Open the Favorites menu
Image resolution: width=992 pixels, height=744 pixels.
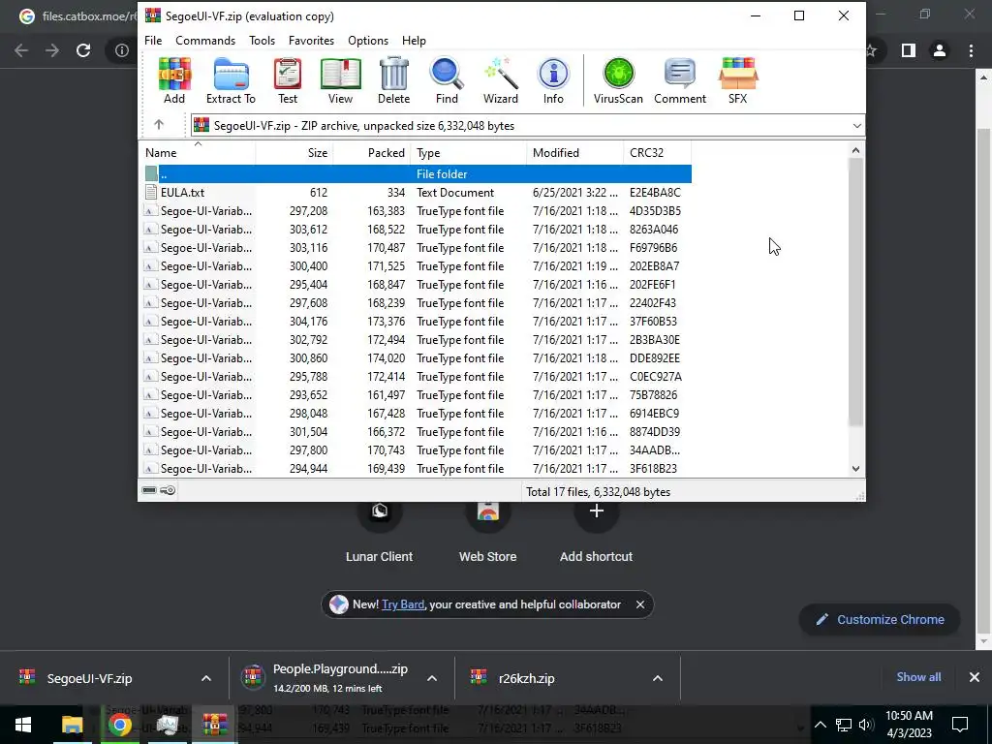(x=311, y=41)
